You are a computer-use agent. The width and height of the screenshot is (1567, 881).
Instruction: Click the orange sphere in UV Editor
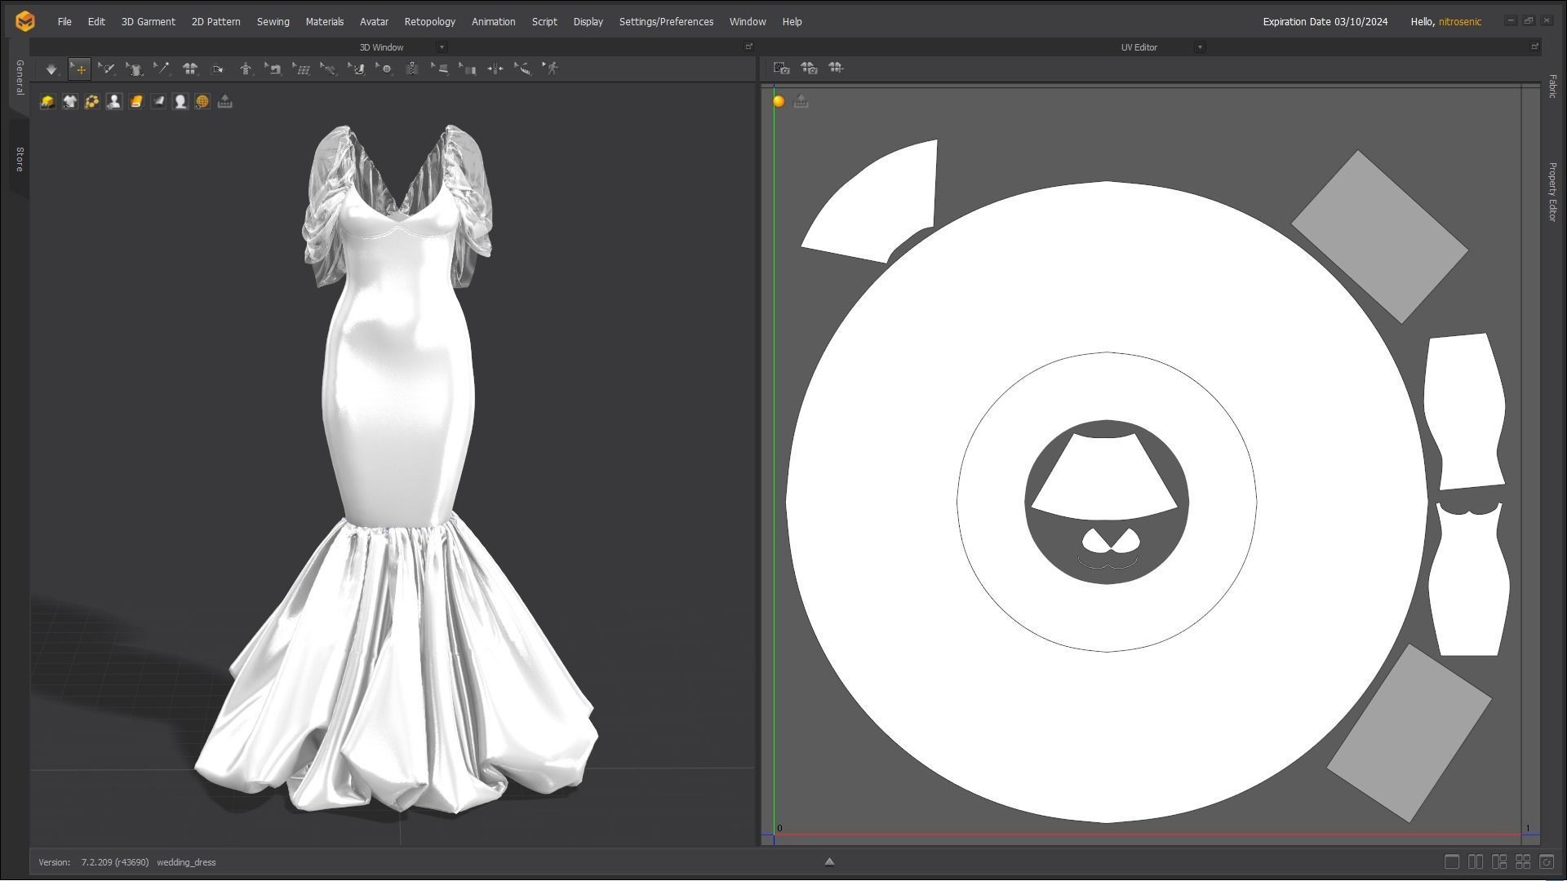(779, 101)
